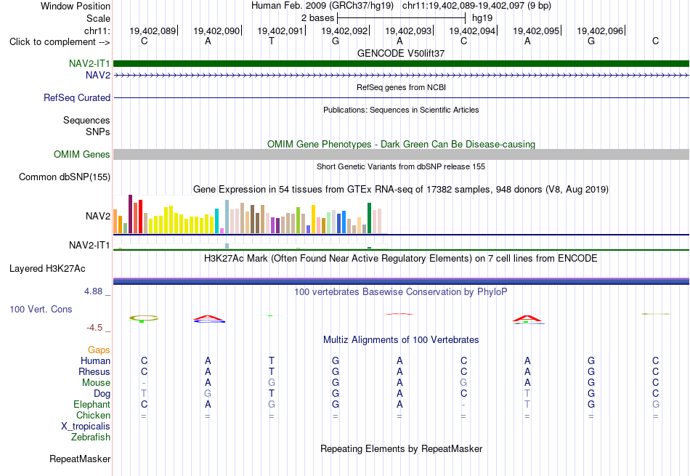Open Multiz Alignments of 100 Vertebrates title
Image resolution: width=690 pixels, height=476 pixels.
401,339
